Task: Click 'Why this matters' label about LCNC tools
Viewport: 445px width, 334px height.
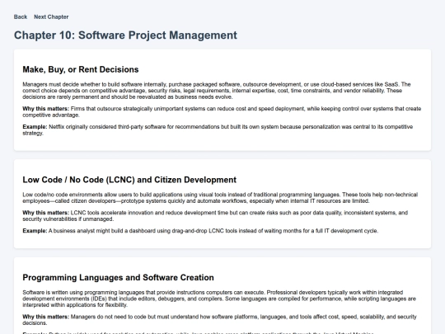Action: coord(45,213)
